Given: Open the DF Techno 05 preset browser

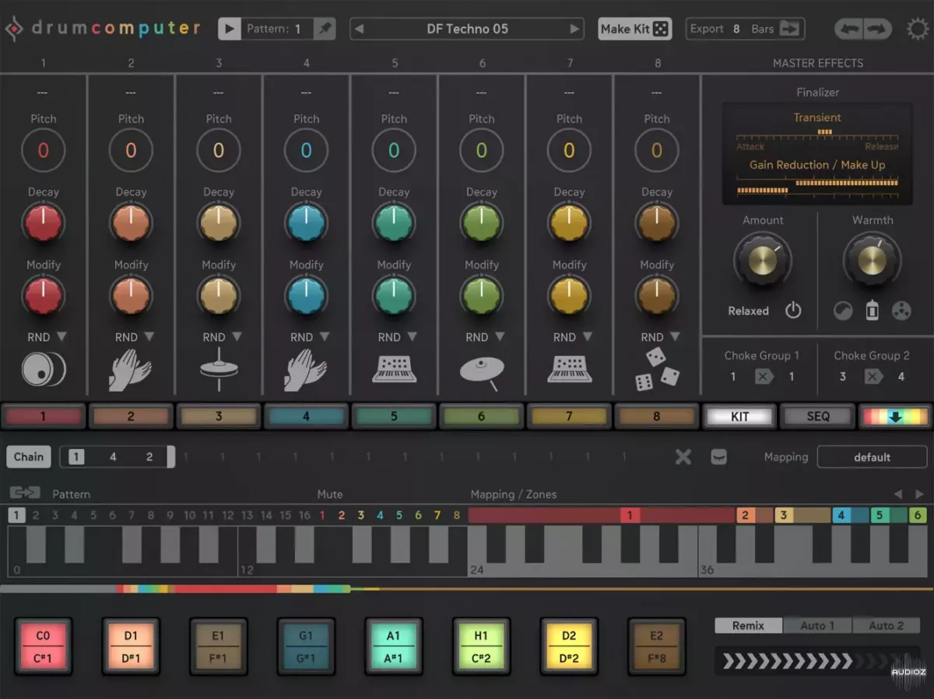Looking at the screenshot, I should [x=467, y=29].
